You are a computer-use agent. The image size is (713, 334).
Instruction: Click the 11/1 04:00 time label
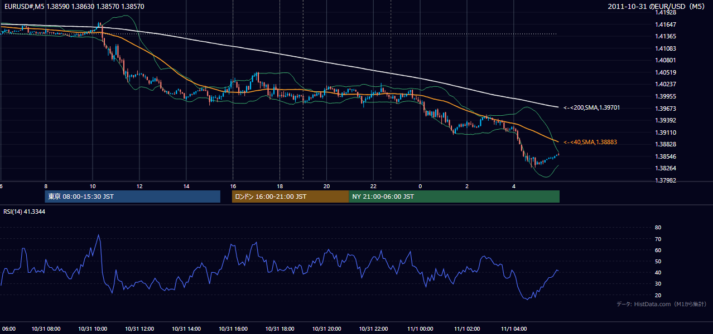pos(514,328)
